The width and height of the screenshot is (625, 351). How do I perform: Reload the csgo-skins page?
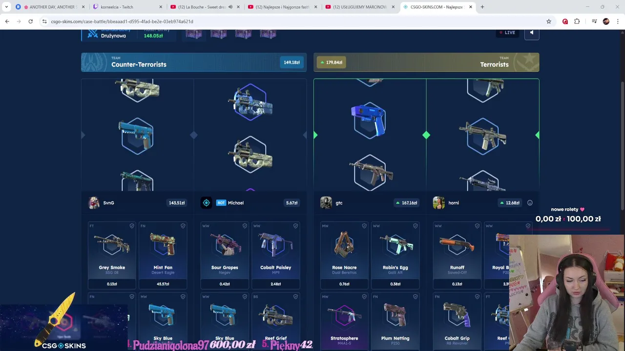point(30,21)
